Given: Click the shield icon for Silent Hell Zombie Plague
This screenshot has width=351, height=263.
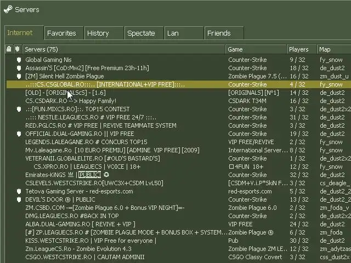Looking at the screenshot, I should (19, 76).
